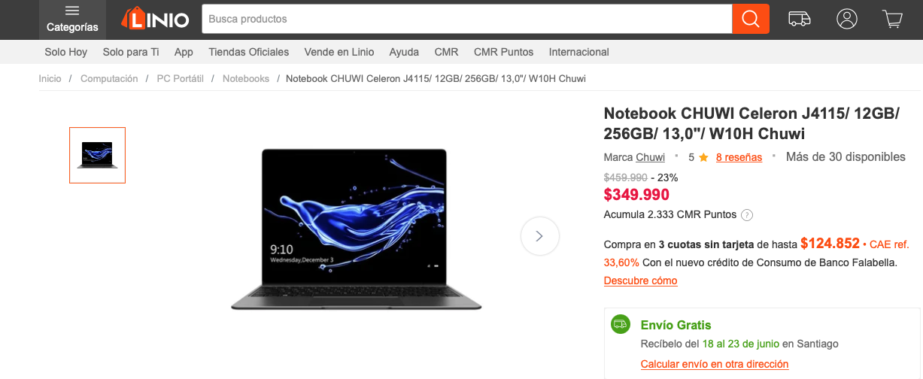Go to CMR Puntos menu item
Viewport: 923px width, 379px height.
504,52
